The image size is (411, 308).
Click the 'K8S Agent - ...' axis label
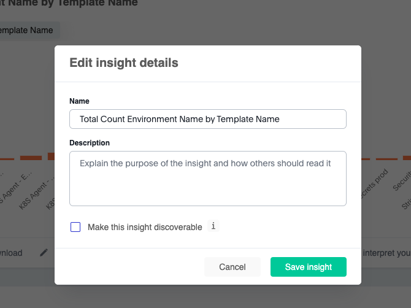click(36, 193)
